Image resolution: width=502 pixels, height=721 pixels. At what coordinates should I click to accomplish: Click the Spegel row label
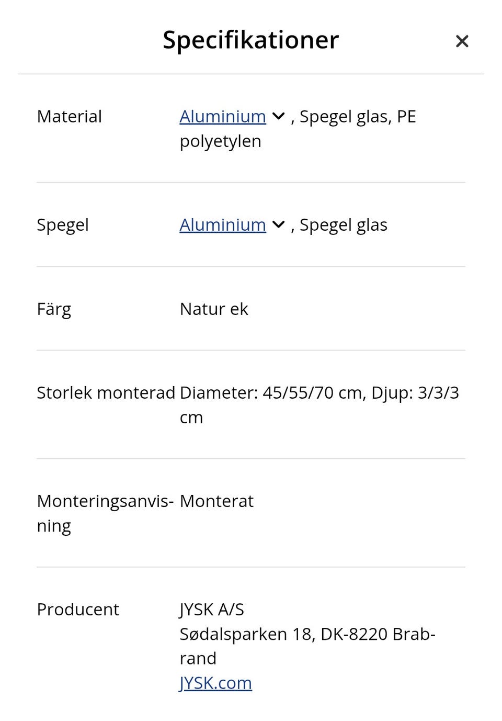coord(62,225)
